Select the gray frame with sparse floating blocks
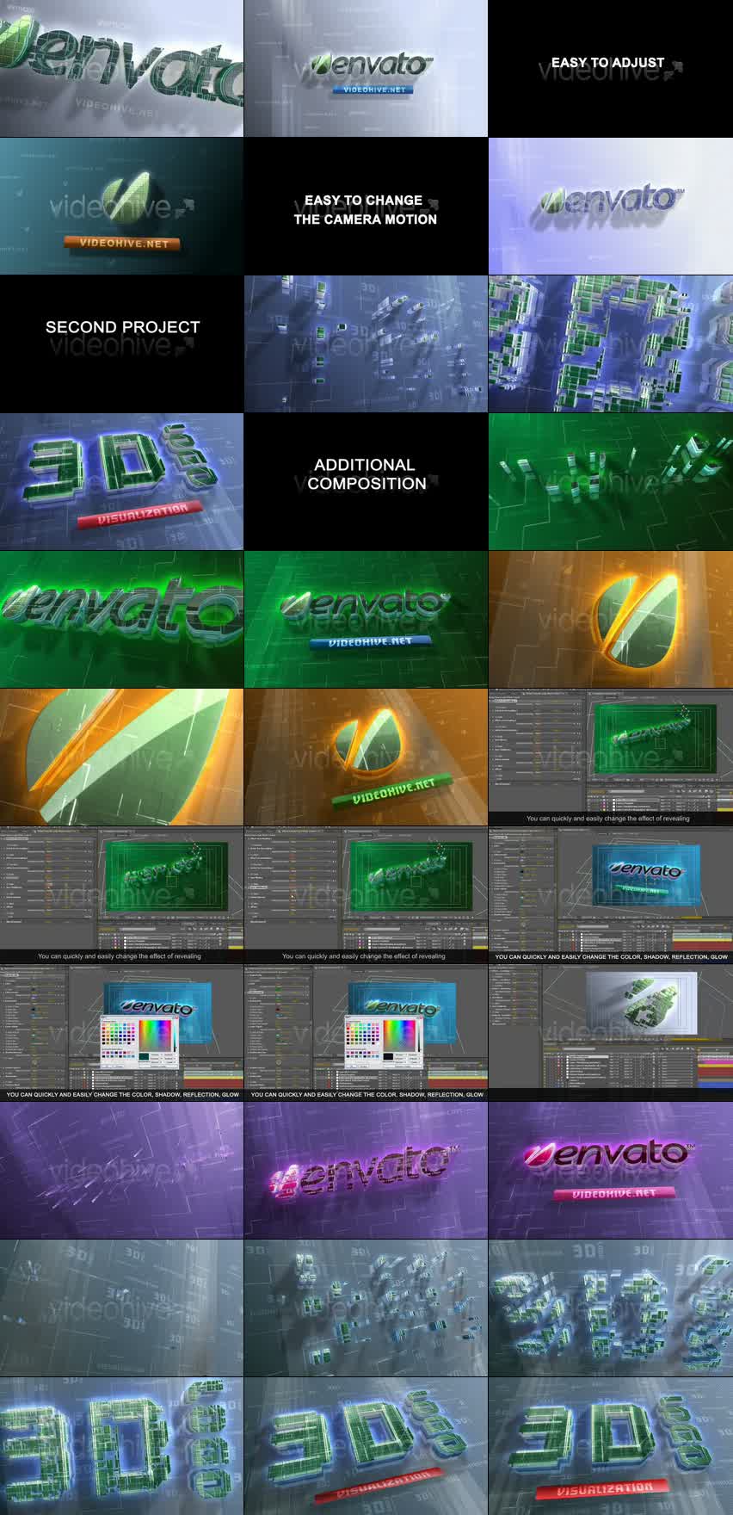Viewport: 733px width, 1515px height. tap(366, 1308)
